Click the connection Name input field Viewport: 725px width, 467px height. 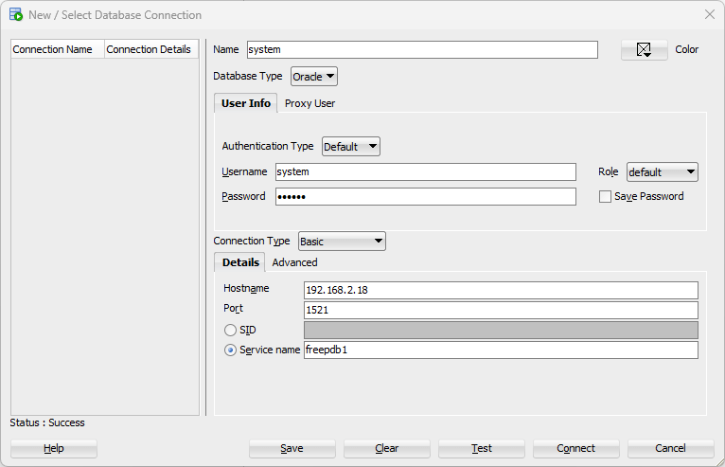tap(422, 49)
